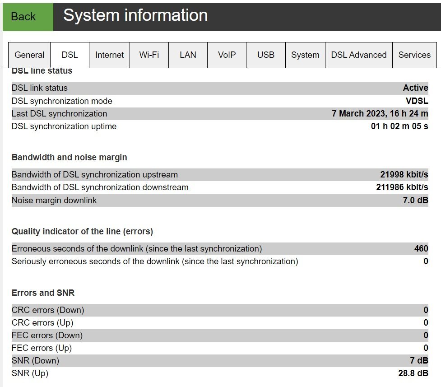Open the Services tab

pyautogui.click(x=414, y=55)
